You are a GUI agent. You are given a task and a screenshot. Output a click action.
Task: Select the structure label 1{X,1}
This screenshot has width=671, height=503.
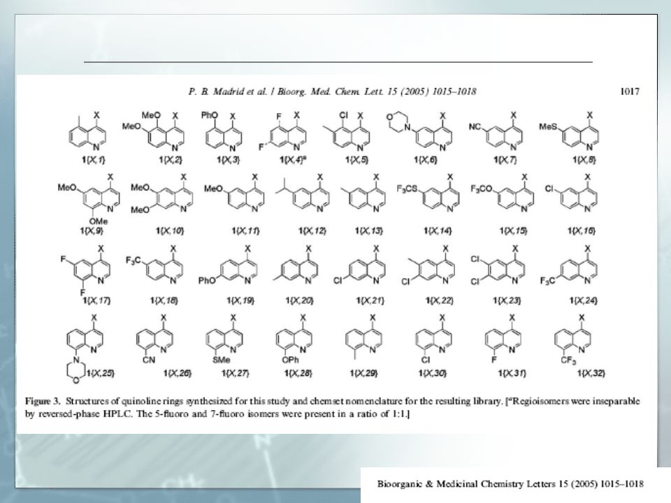pos(93,160)
